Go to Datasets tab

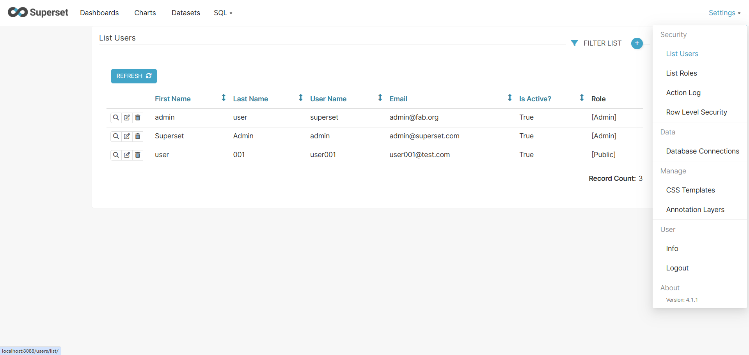pos(186,13)
